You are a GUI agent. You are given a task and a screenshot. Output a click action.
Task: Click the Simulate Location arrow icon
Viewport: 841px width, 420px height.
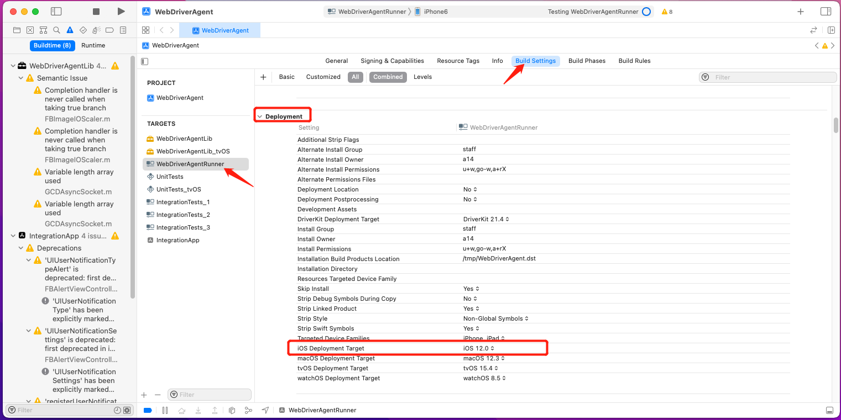click(265, 410)
